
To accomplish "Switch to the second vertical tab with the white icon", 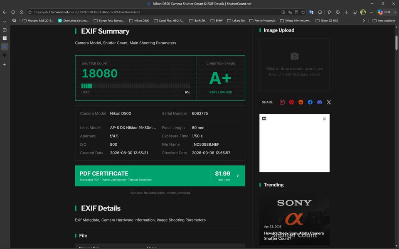I will coord(5,38).
